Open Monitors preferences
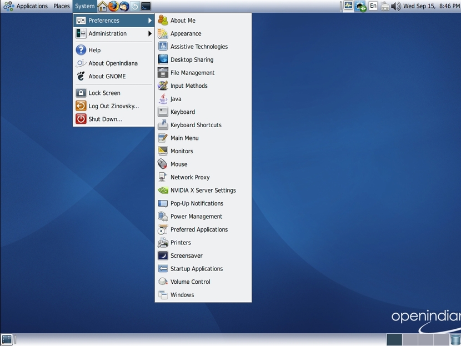 [x=203, y=151]
